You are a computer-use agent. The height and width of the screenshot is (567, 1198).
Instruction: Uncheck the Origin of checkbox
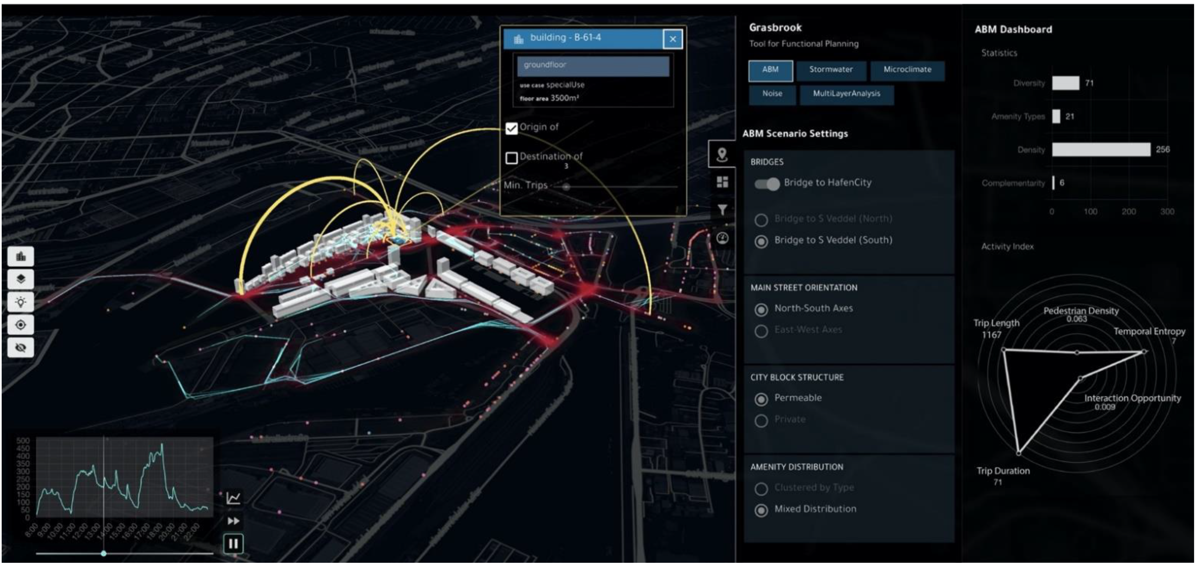coord(512,128)
